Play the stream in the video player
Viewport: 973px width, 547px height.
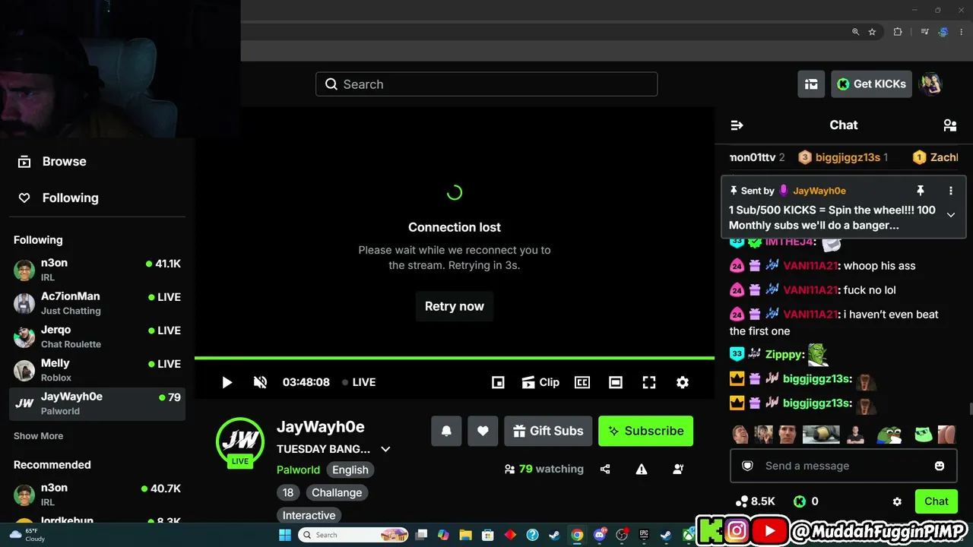point(227,382)
